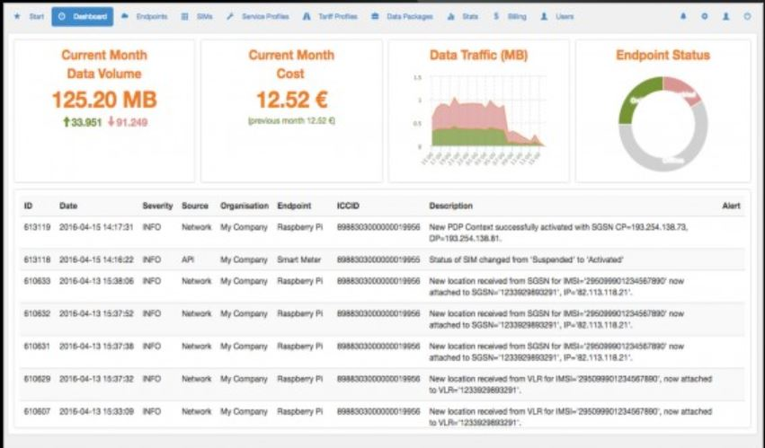Open the notifications bell icon
Viewport: 765px width, 448px height.
(683, 16)
